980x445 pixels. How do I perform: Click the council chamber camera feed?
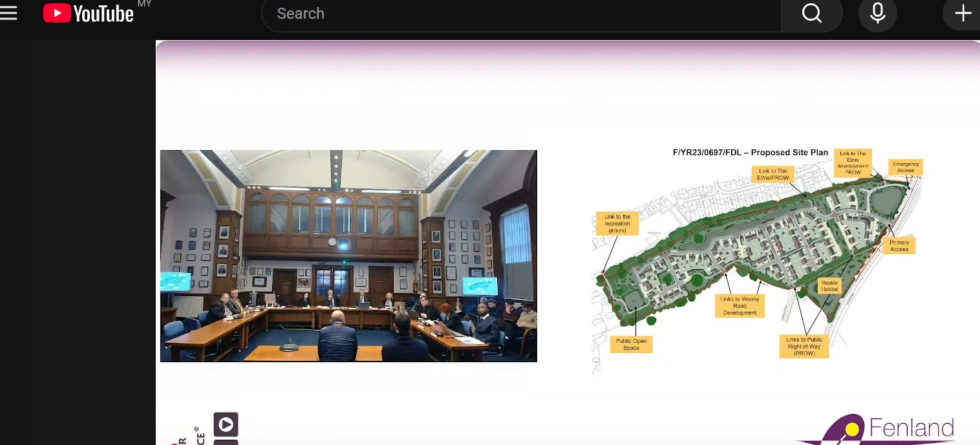coord(348,255)
